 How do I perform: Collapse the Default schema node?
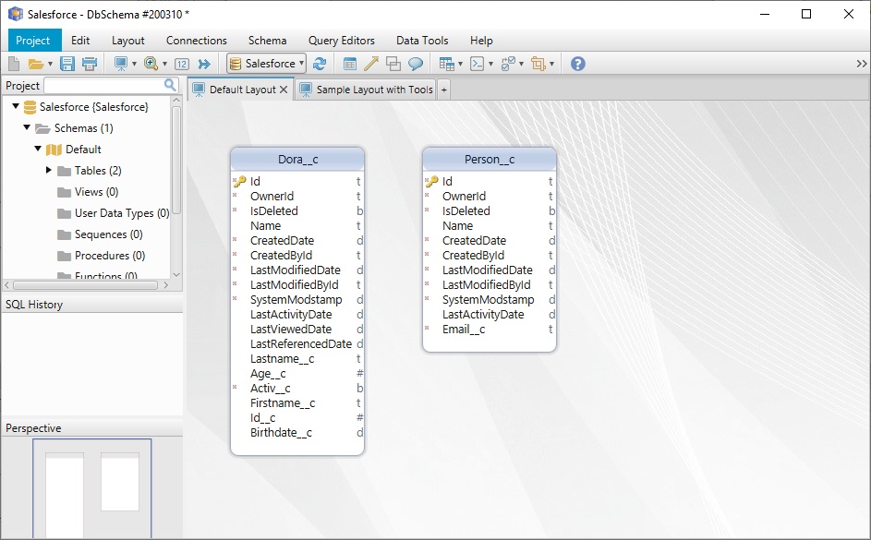(x=38, y=149)
